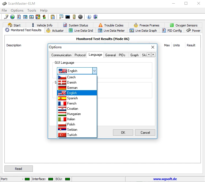Open the www.wgsoft.de link

pos(165,179)
